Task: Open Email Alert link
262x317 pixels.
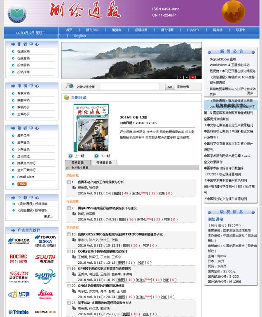Action: pyautogui.click(x=26, y=177)
